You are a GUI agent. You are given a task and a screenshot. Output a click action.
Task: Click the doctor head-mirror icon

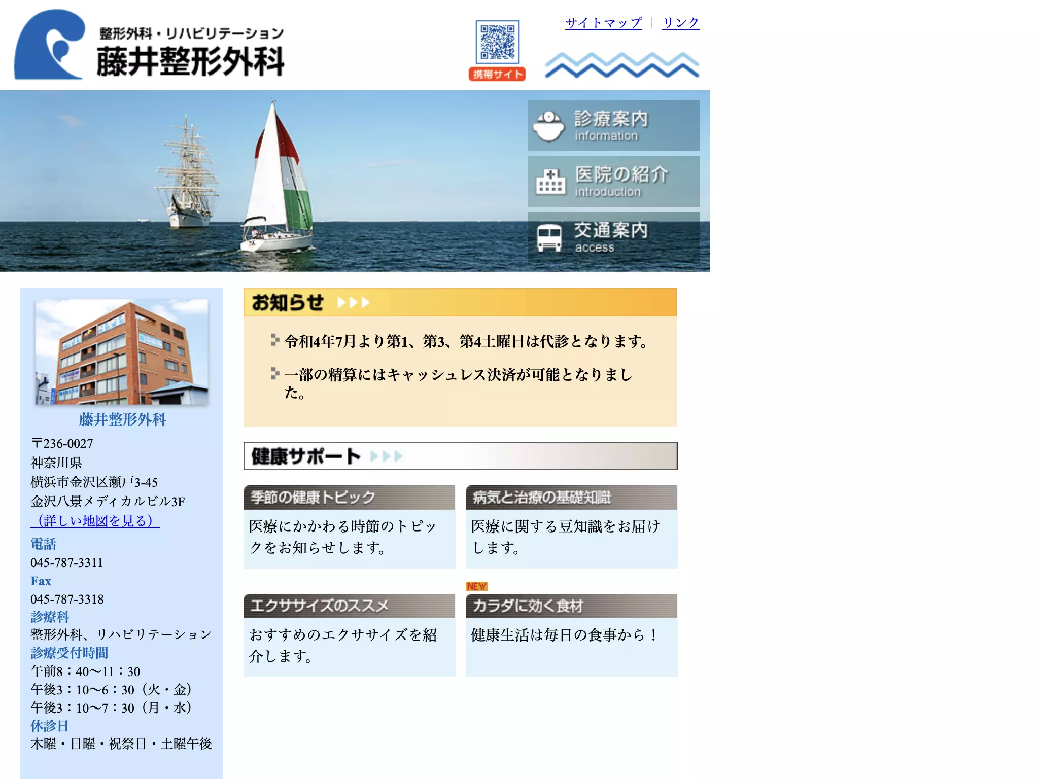[549, 126]
